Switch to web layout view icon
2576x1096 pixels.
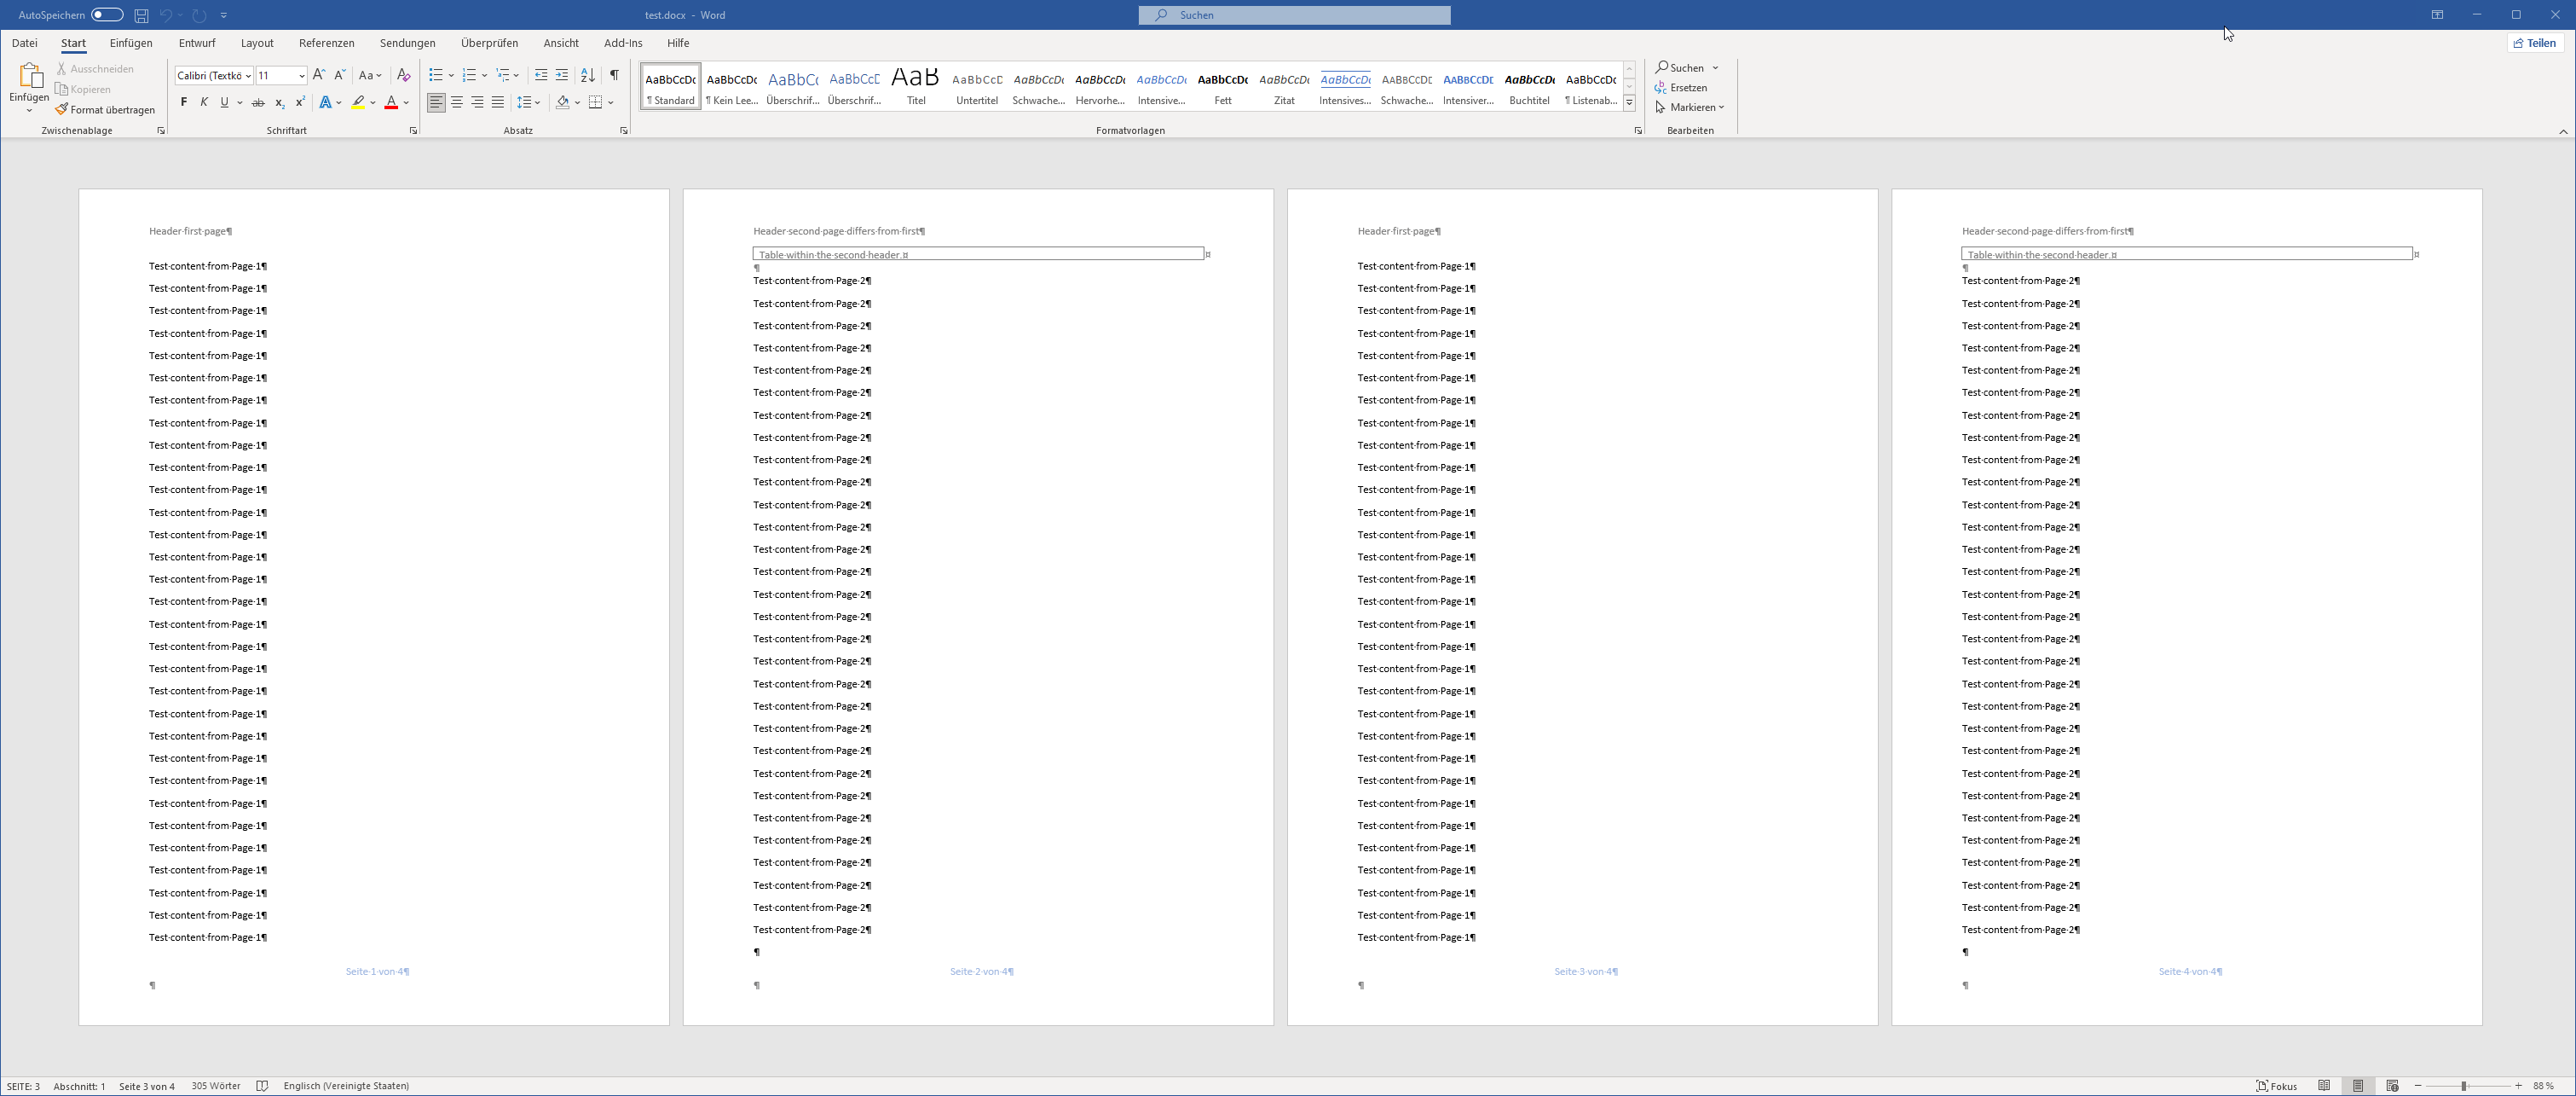2392,1086
